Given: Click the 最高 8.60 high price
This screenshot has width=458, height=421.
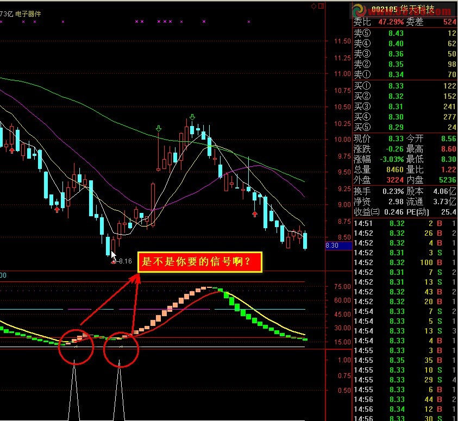Looking at the screenshot, I should coord(449,149).
